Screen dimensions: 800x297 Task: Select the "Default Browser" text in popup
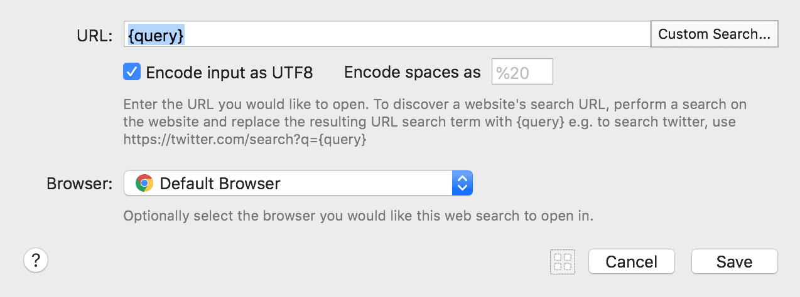point(220,184)
